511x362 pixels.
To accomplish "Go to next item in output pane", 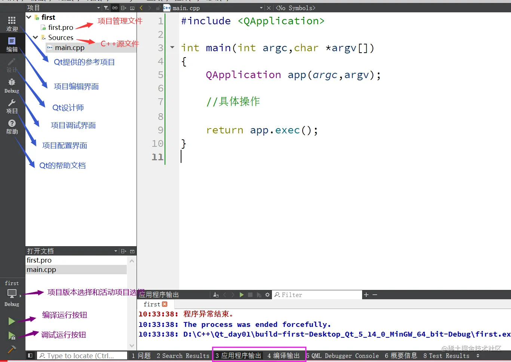I will 233,295.
